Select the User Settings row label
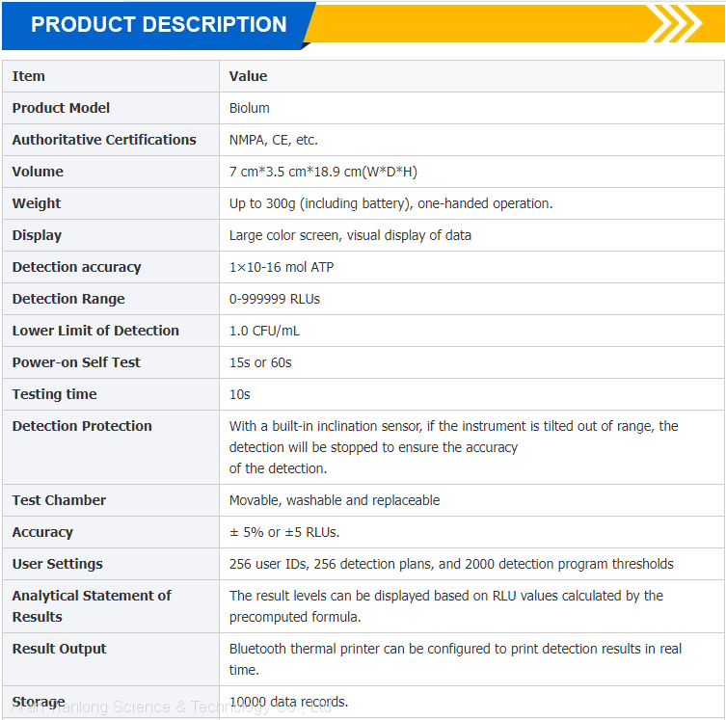Image resolution: width=726 pixels, height=720 pixels. coord(57,564)
